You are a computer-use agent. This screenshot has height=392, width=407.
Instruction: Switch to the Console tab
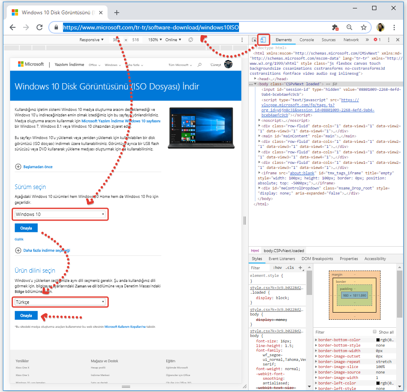[306, 40]
